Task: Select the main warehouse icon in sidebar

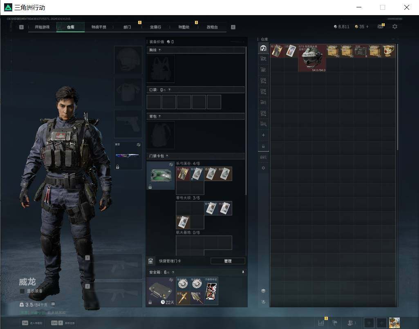Action: 263,48
